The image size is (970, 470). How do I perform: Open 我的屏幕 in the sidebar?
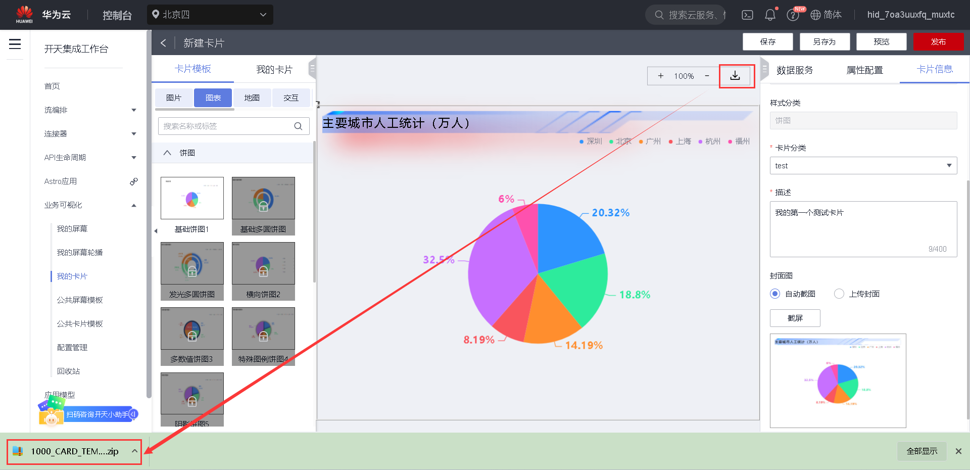coord(72,229)
